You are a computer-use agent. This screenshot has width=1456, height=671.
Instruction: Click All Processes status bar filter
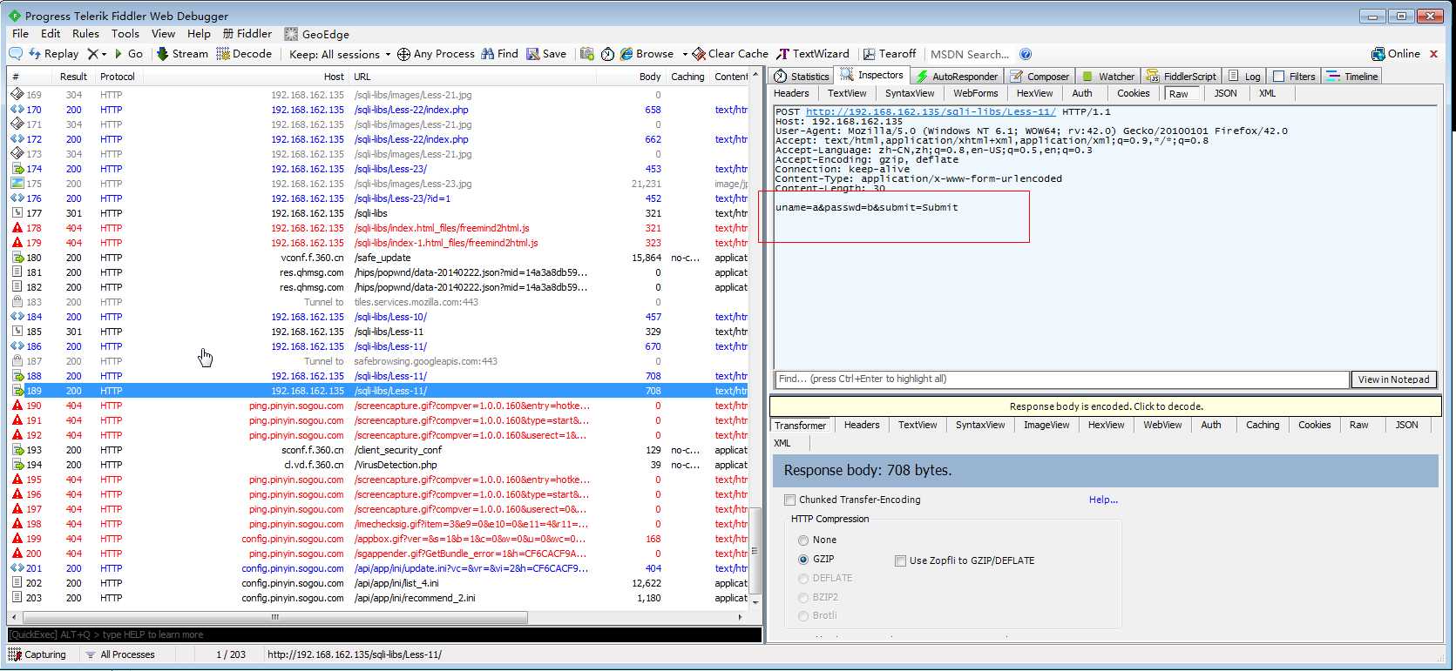click(x=119, y=654)
